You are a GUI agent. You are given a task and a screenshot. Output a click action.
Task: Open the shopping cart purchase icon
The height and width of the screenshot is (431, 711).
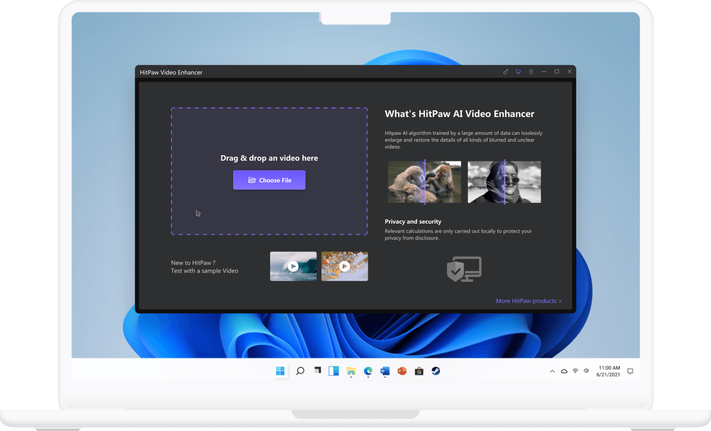coord(518,72)
